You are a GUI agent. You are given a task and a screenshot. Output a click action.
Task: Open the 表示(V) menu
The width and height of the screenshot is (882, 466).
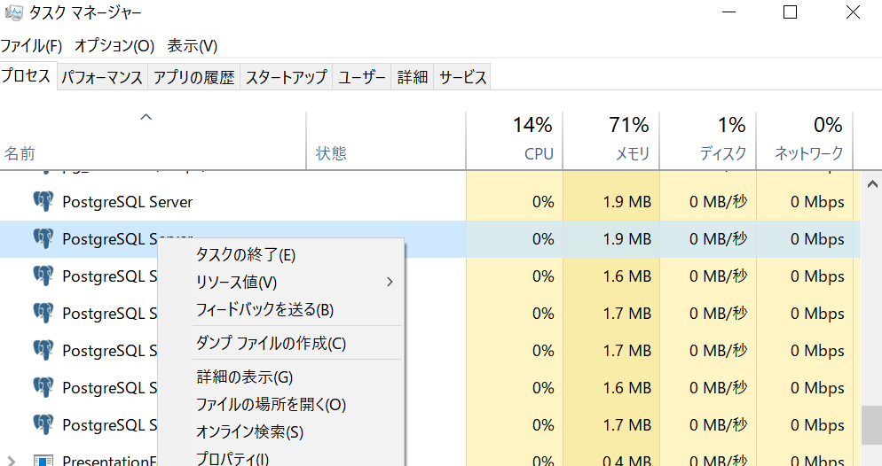192,45
